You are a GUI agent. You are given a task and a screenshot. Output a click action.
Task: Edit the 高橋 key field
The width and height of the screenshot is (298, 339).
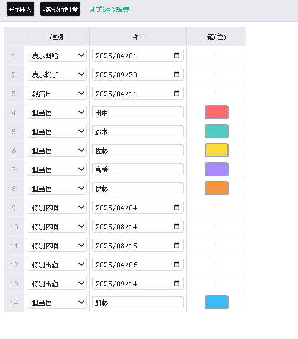(138, 170)
